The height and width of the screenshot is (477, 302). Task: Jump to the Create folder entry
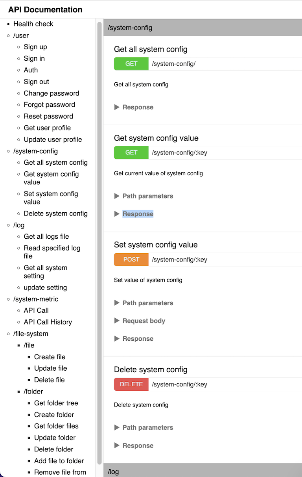coord(54,415)
